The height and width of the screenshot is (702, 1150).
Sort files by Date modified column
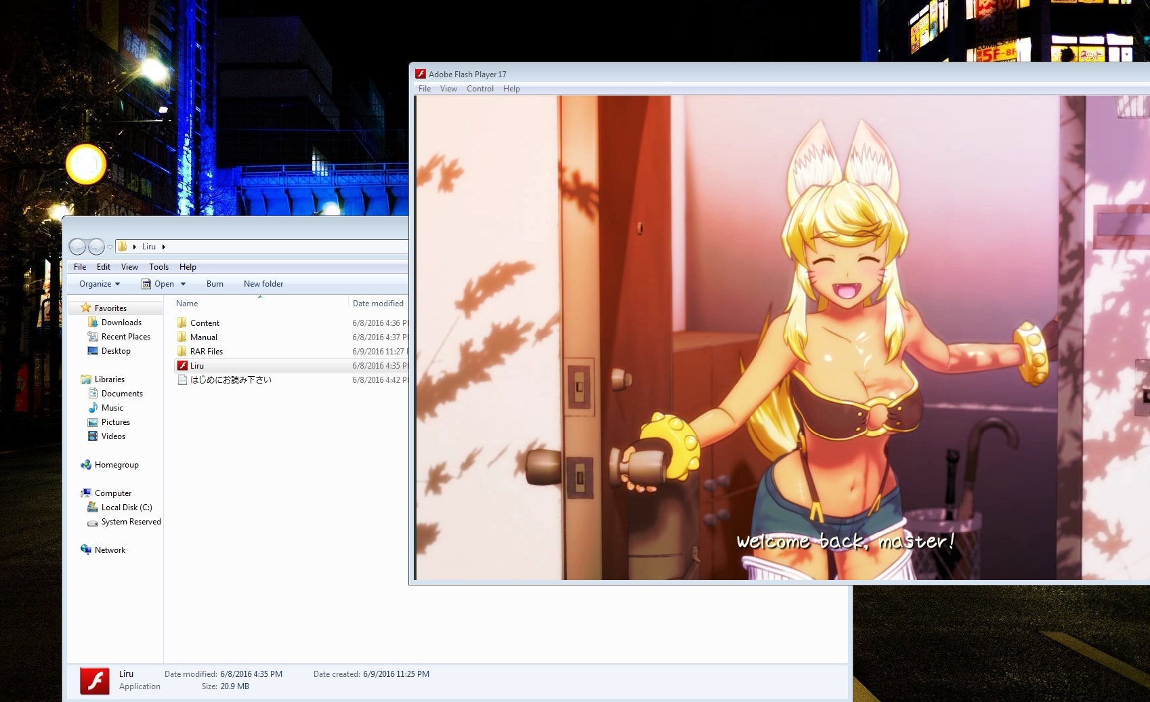click(x=378, y=304)
